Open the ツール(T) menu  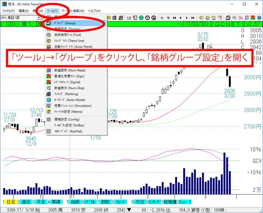pyautogui.click(x=52, y=11)
